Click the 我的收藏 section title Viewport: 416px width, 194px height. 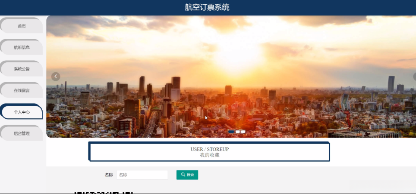(210, 155)
